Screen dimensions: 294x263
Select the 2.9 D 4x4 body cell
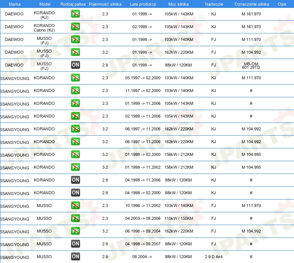click(214, 257)
